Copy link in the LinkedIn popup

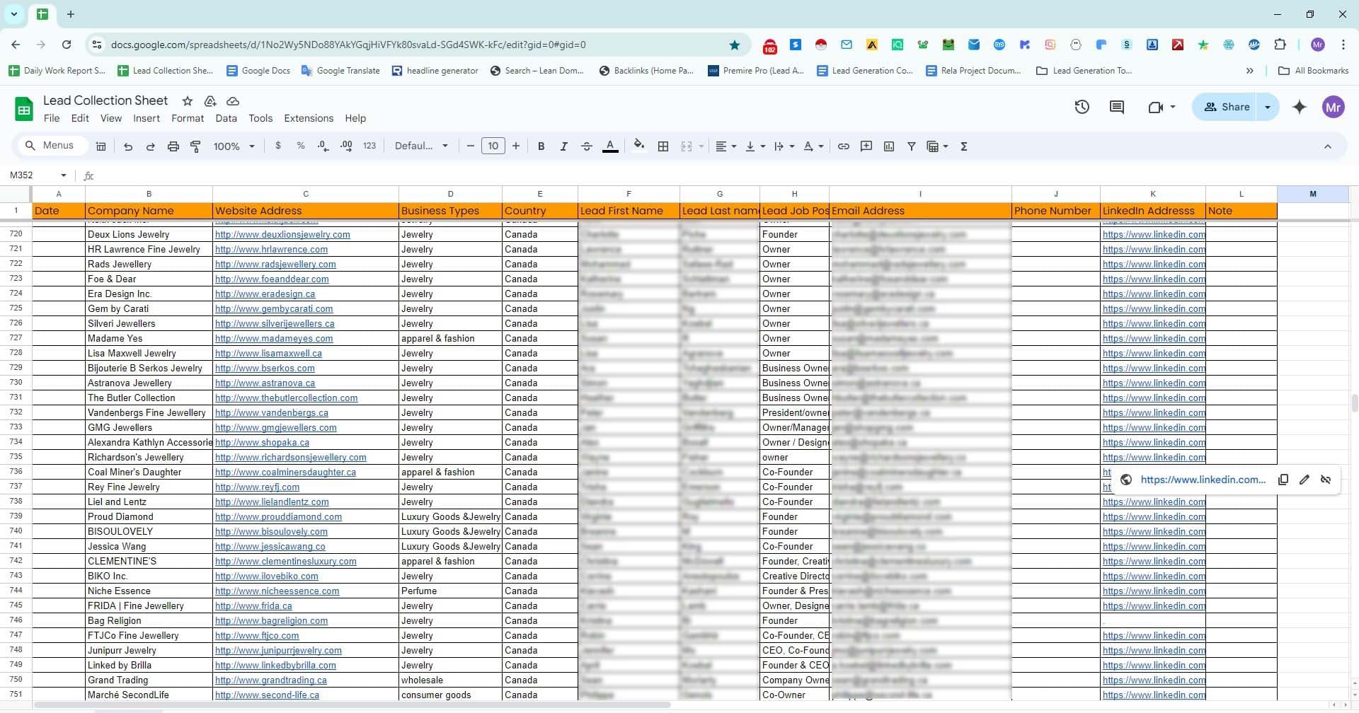tap(1283, 480)
